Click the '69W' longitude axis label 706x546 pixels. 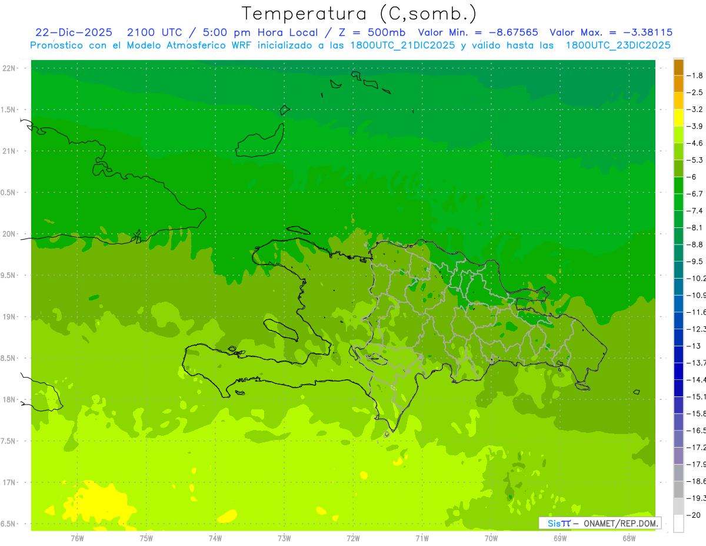click(560, 538)
